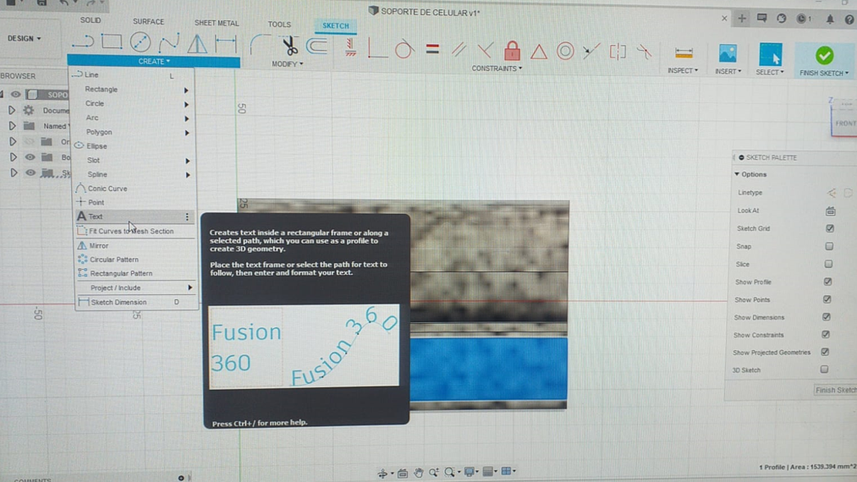The width and height of the screenshot is (857, 482).
Task: Open the INSPECT dropdown menu
Action: click(683, 70)
